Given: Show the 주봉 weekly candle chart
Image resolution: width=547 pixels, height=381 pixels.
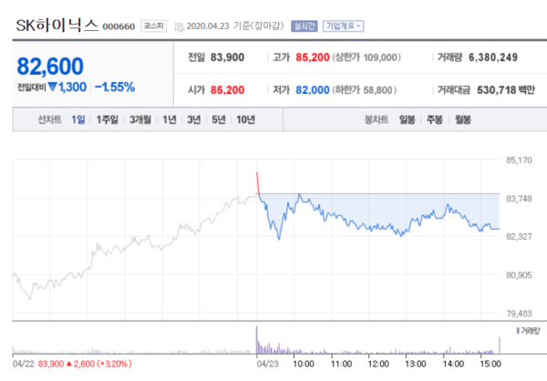Looking at the screenshot, I should pos(435,119).
